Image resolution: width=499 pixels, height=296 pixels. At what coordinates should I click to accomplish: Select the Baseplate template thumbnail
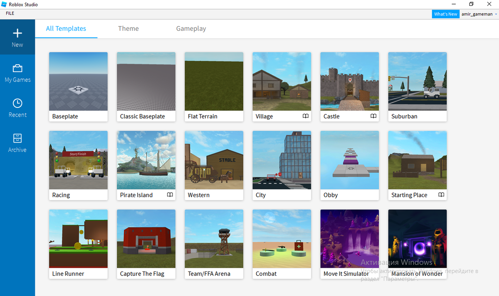pyautogui.click(x=78, y=81)
